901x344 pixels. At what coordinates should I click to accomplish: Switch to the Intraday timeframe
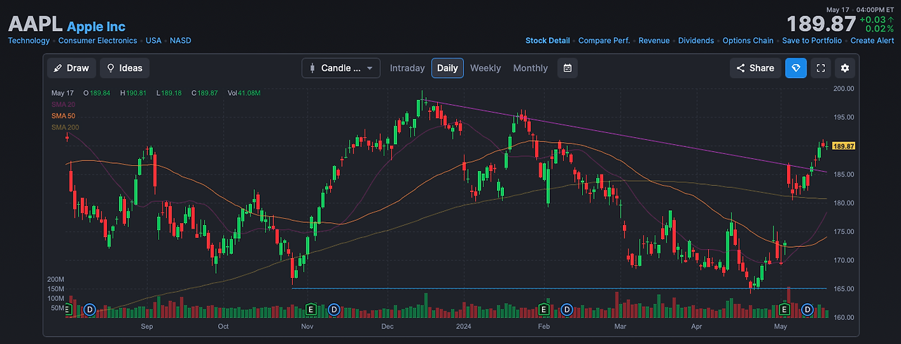[408, 68]
